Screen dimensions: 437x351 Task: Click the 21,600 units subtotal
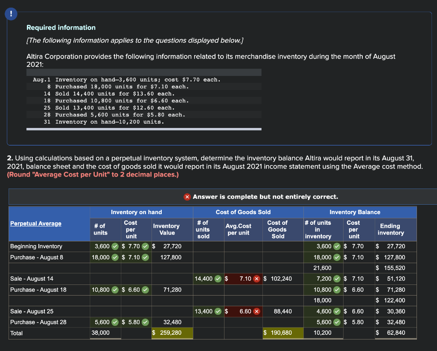[323, 268]
